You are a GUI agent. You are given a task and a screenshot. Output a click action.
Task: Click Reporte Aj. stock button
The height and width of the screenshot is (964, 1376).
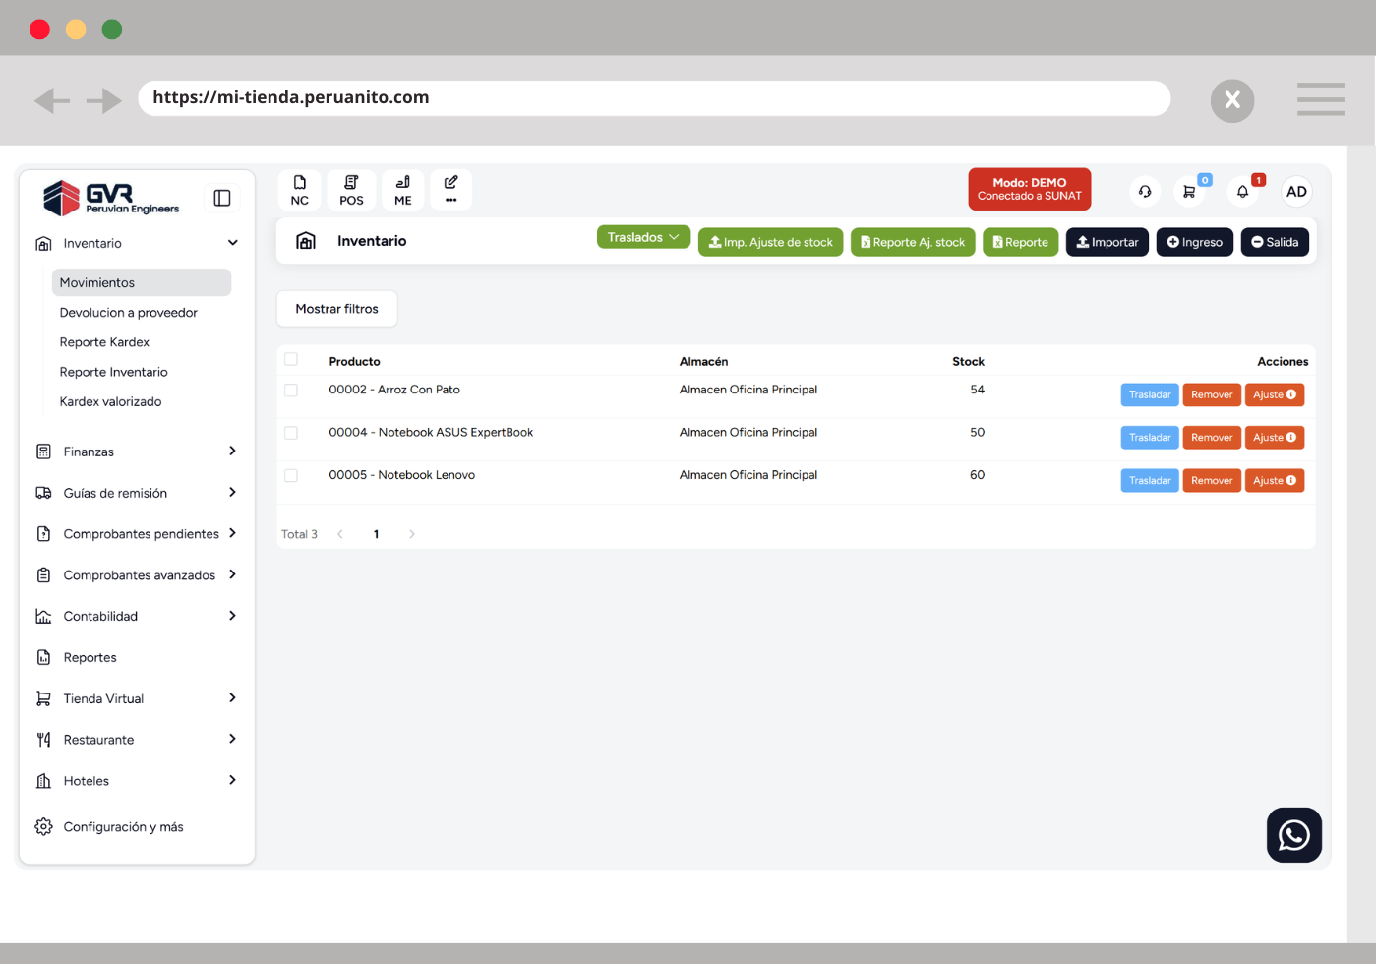click(x=913, y=242)
